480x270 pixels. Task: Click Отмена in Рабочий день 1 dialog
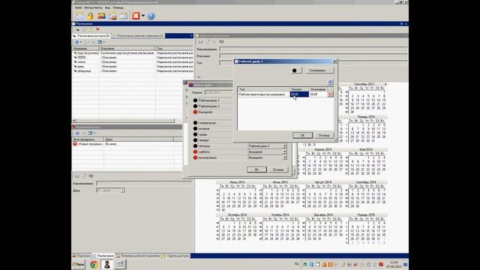tap(324, 135)
